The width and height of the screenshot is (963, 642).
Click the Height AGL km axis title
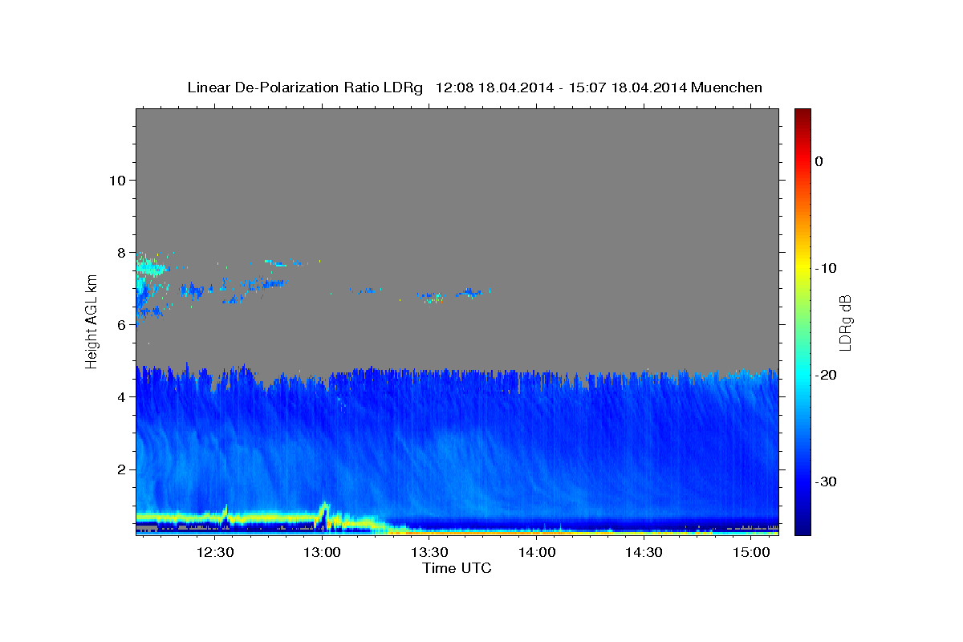click(x=91, y=322)
